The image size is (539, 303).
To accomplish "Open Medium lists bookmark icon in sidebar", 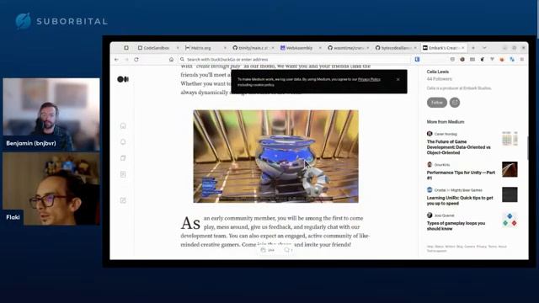I will tap(123, 158).
